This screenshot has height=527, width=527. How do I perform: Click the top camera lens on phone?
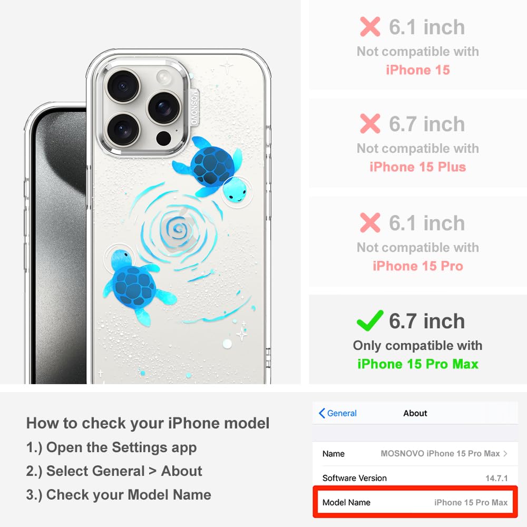[122, 86]
